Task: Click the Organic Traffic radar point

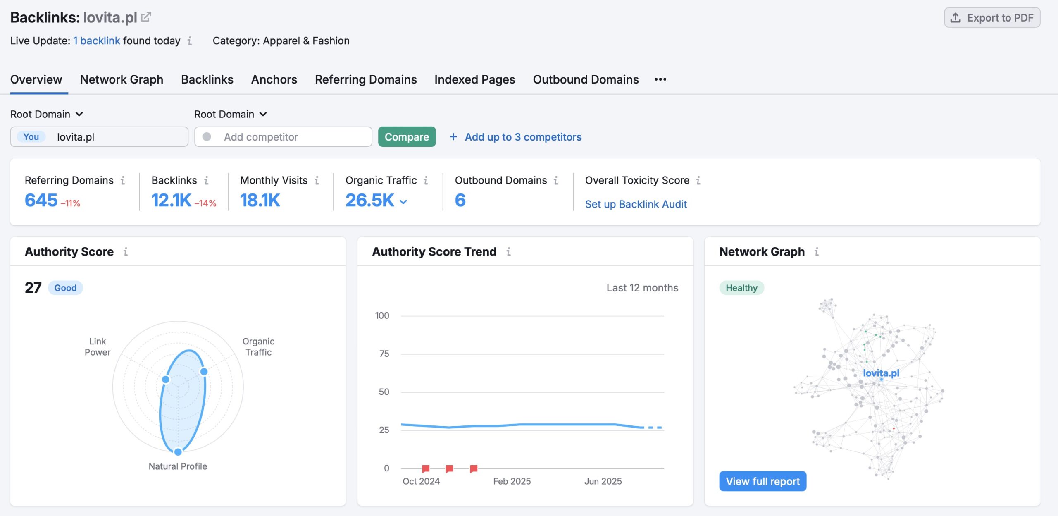Action: [204, 371]
